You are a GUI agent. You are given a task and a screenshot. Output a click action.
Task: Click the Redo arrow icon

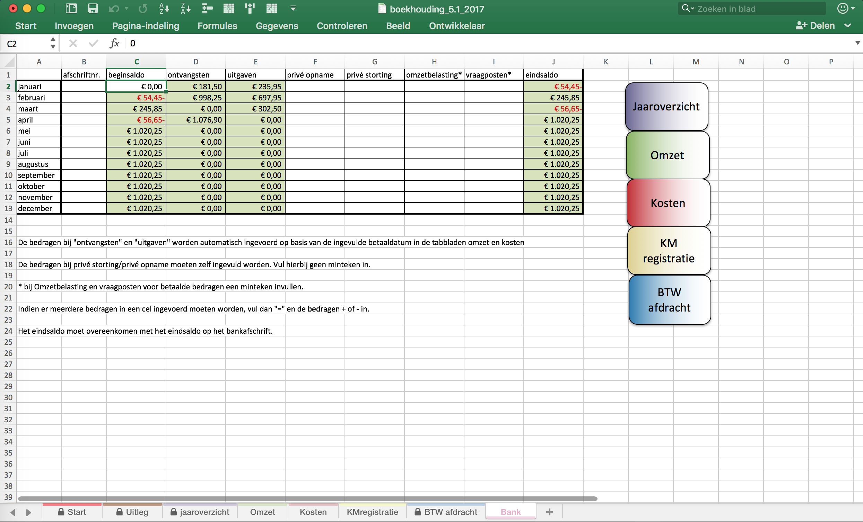click(142, 8)
